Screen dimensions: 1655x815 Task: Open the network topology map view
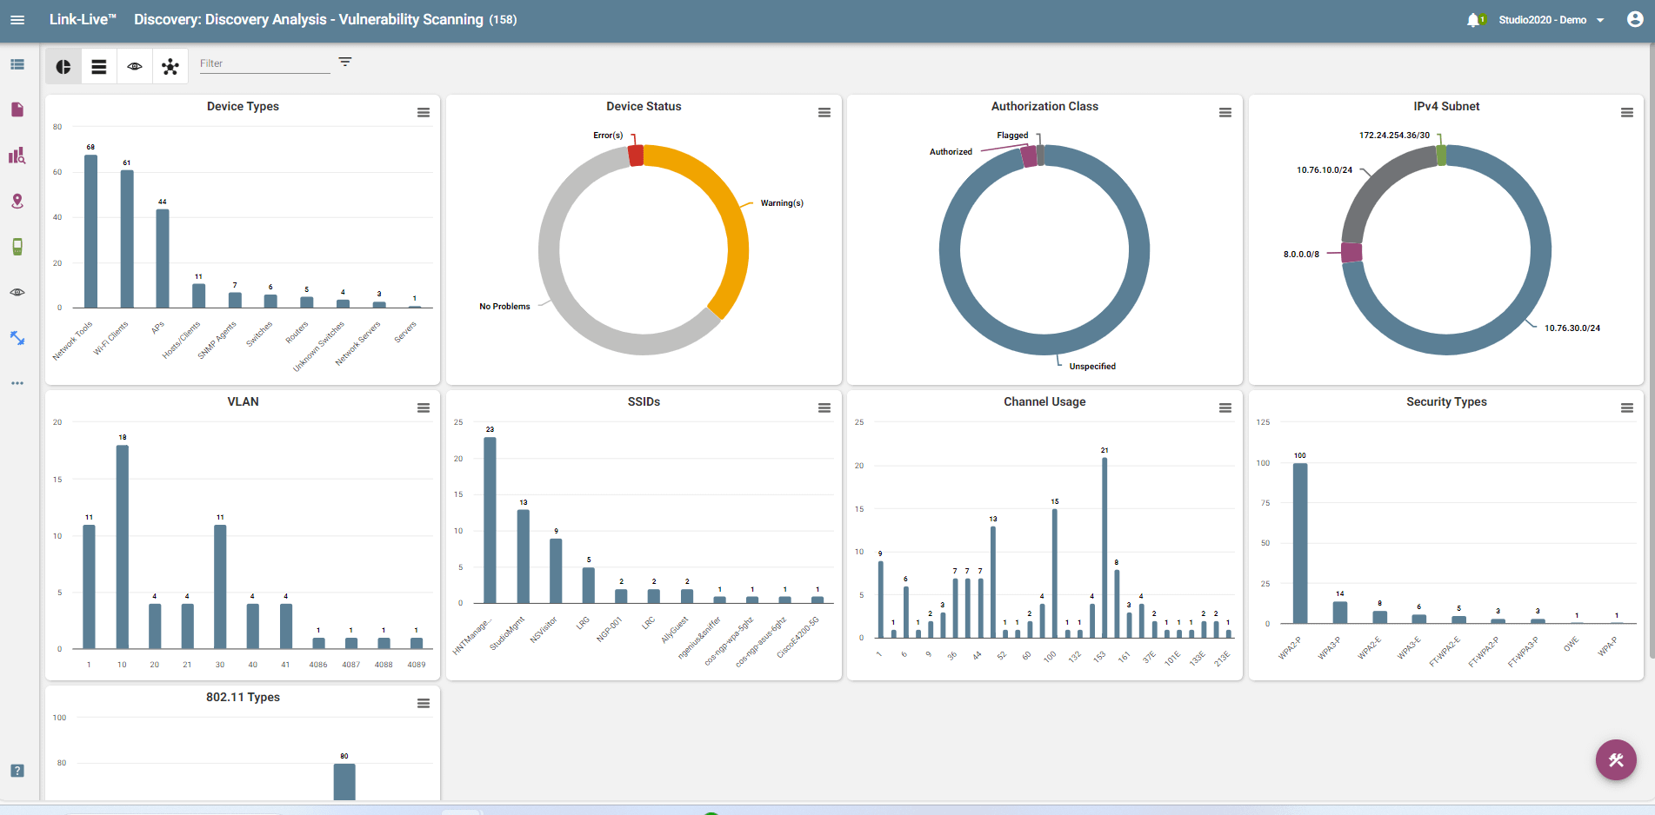click(x=170, y=67)
